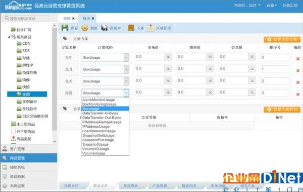303x192 pixels.
Task: Select the 实例备份 tree item
Action: 29,102
